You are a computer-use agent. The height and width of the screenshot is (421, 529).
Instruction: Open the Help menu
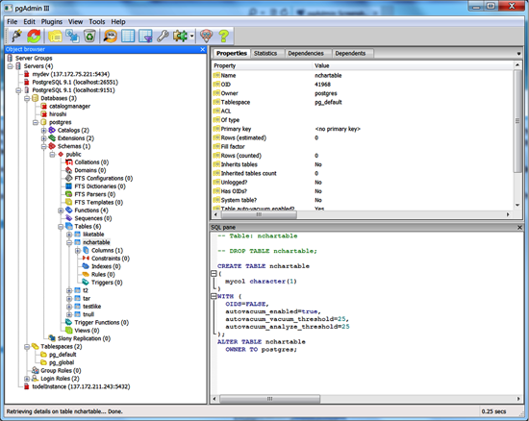click(x=118, y=21)
